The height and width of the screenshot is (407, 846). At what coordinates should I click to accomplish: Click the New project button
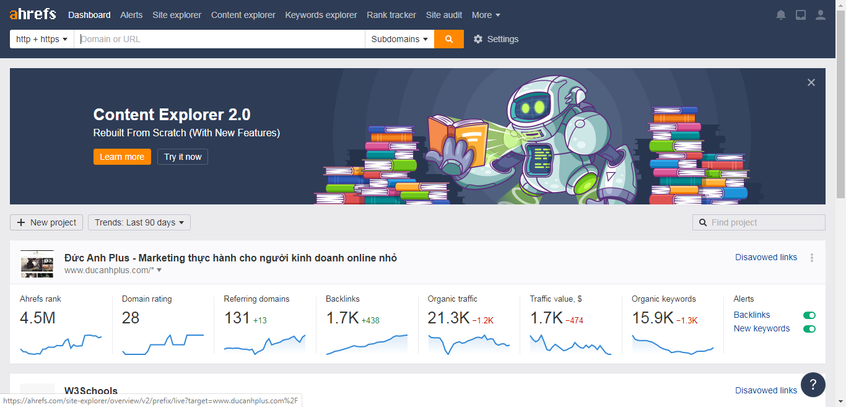46,222
